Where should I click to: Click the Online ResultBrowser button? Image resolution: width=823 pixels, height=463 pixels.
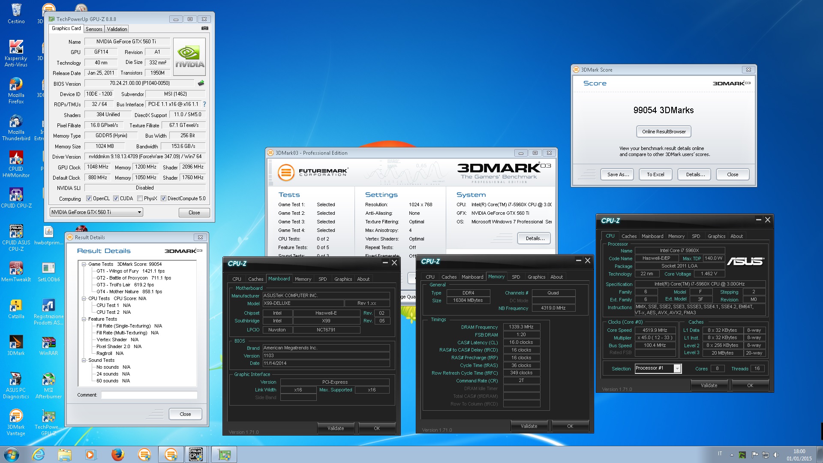664,132
